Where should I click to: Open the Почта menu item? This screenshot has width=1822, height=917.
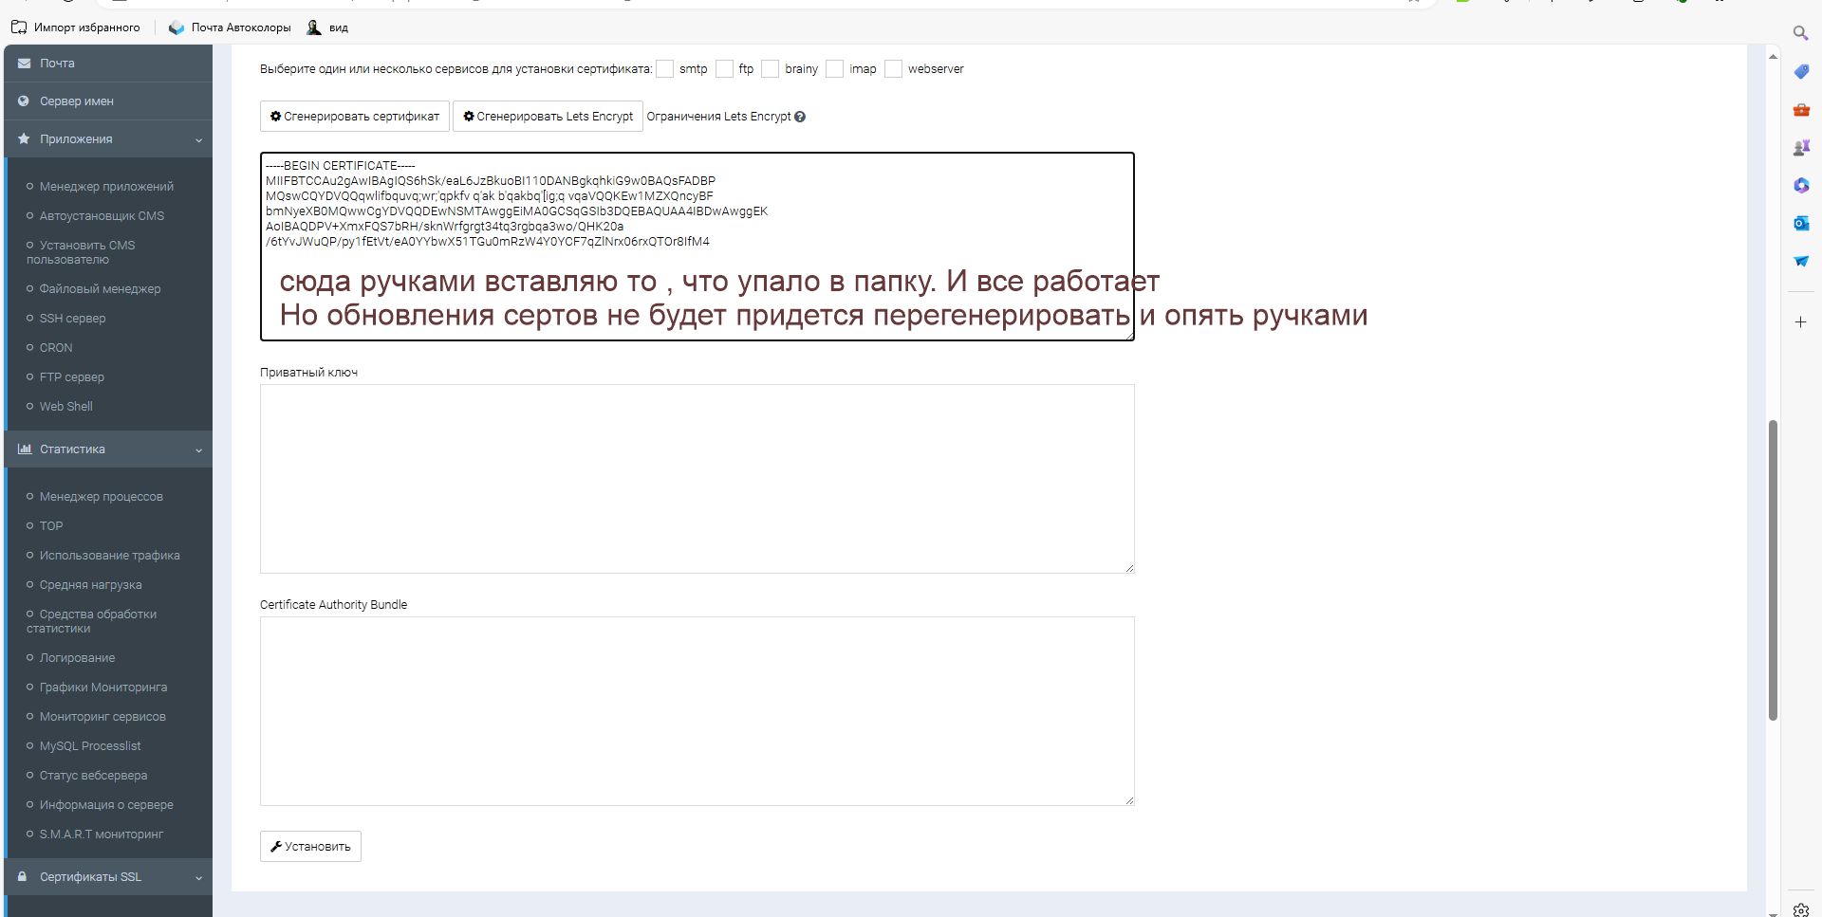click(x=57, y=64)
